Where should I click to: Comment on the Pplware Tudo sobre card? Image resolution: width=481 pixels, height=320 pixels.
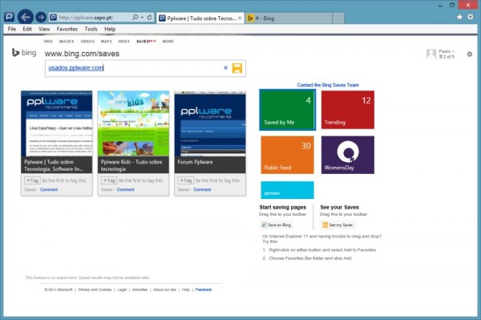49,189
